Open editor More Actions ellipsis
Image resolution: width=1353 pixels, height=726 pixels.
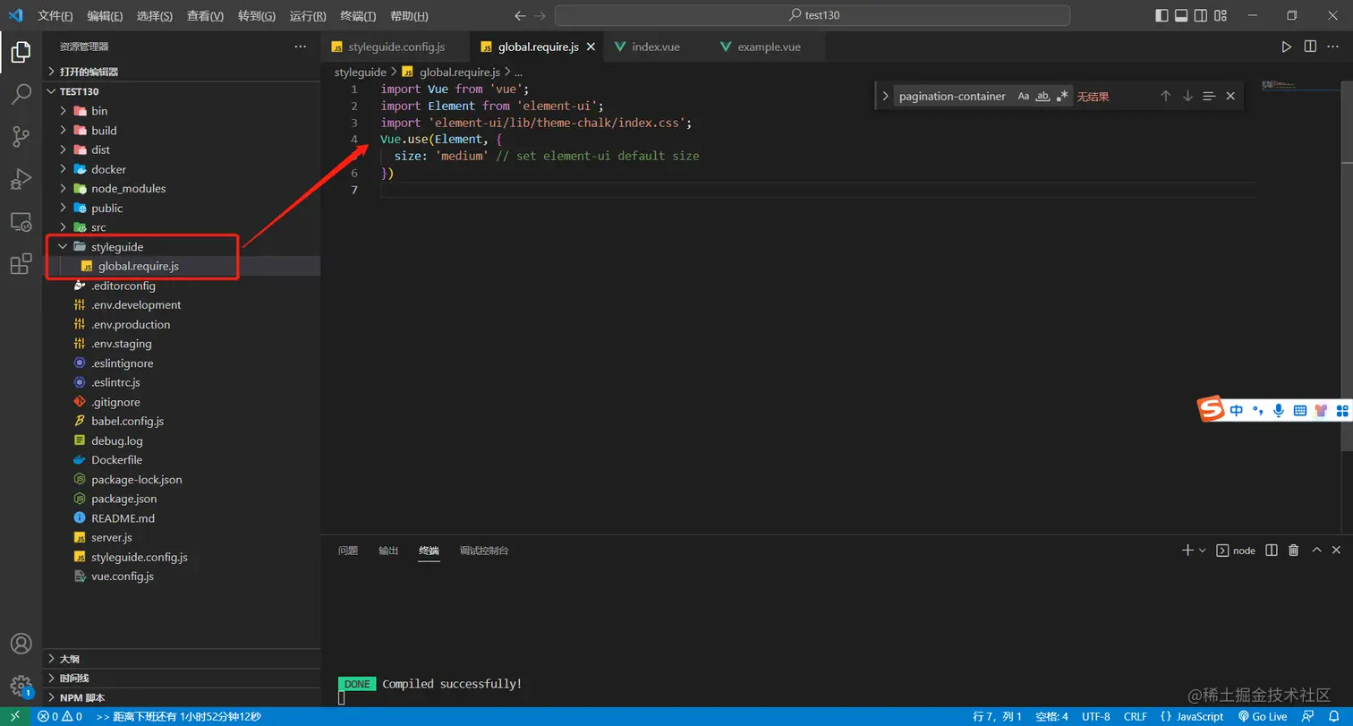point(1333,47)
